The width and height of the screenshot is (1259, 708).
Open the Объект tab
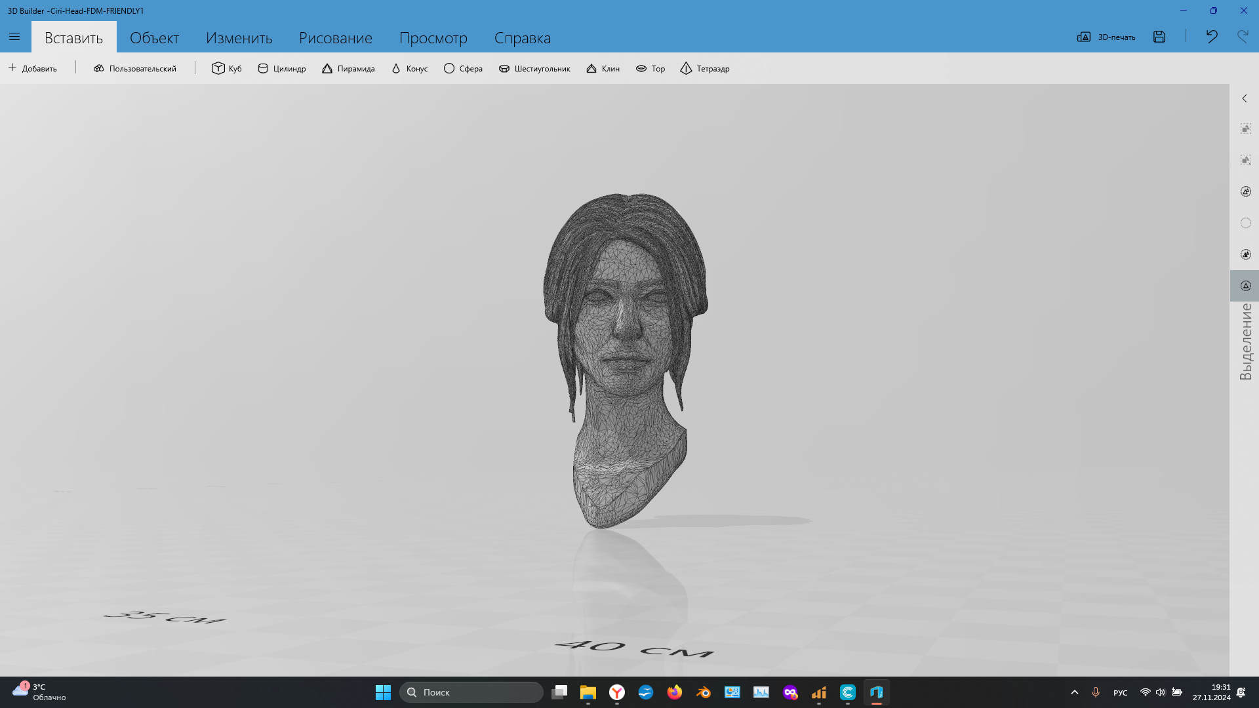coord(154,38)
